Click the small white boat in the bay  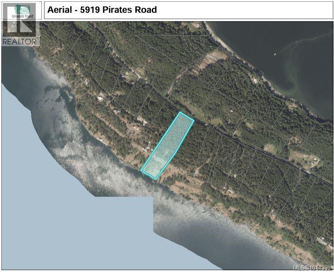pos(275,55)
